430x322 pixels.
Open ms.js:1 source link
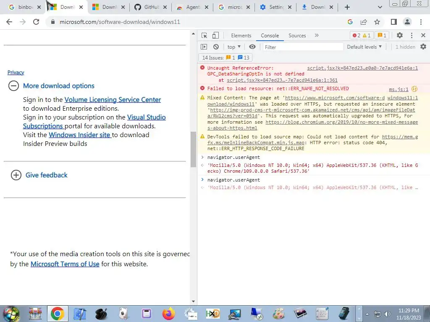(399, 89)
